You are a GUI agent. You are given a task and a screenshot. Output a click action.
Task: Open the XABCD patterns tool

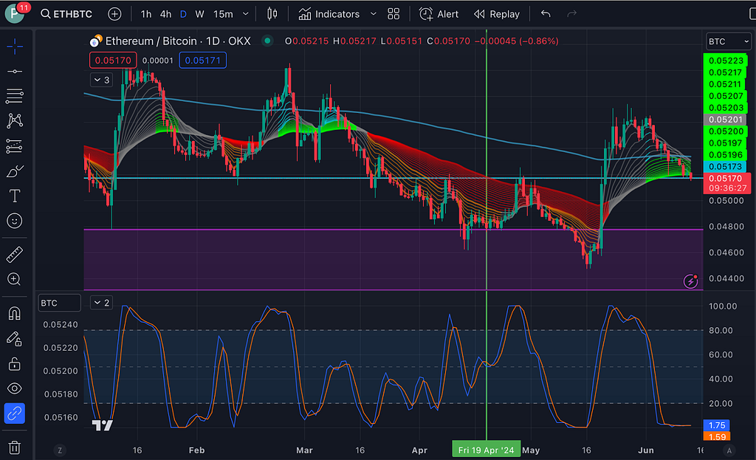tap(15, 120)
